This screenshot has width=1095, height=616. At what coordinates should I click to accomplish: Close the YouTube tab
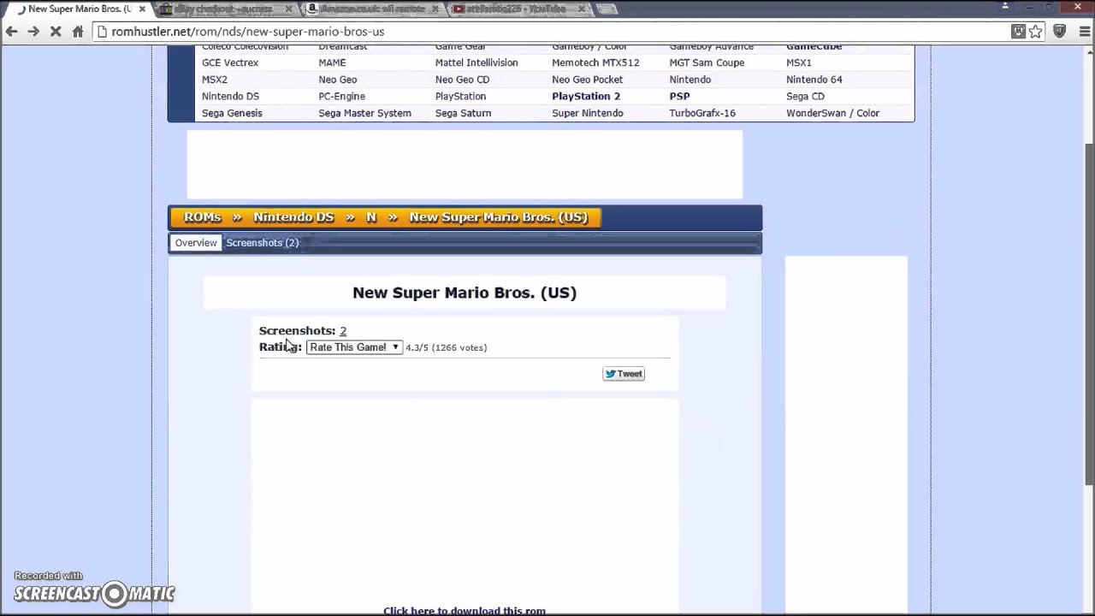(582, 9)
